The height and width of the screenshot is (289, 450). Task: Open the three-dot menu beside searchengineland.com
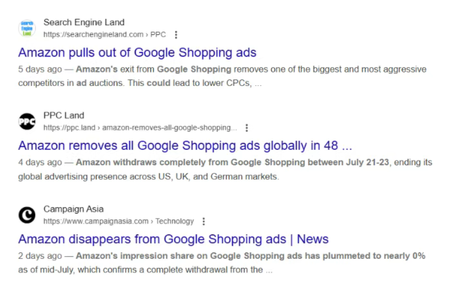click(176, 35)
